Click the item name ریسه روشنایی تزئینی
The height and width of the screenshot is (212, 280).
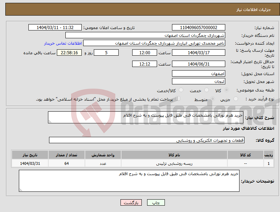point(174,163)
